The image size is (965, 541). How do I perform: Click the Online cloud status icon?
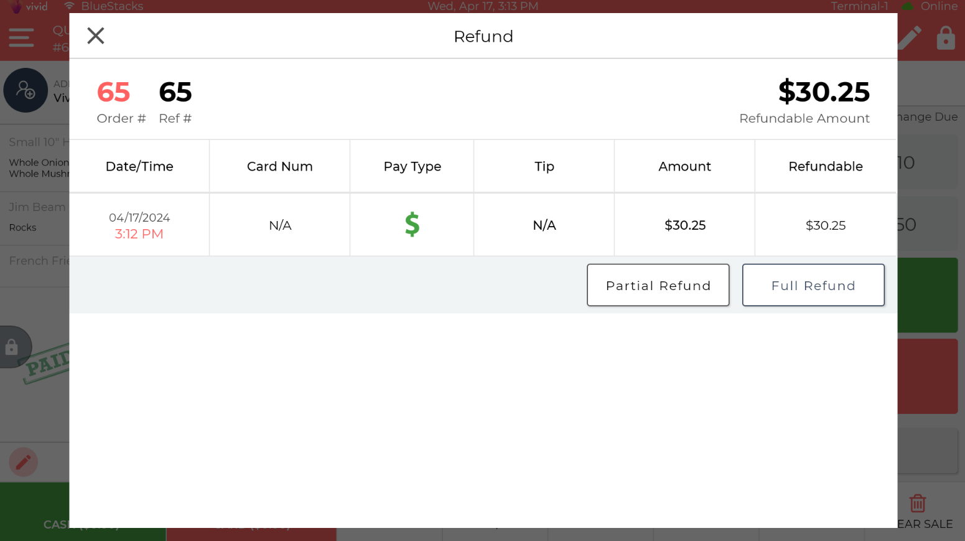[908, 6]
